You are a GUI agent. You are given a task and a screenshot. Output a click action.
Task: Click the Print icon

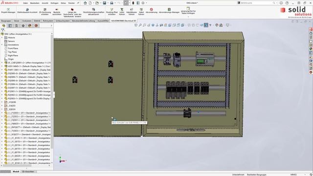coord(112,3)
